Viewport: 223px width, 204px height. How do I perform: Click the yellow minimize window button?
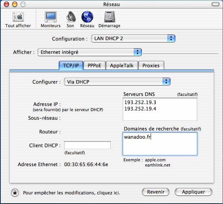[x=15, y=4]
